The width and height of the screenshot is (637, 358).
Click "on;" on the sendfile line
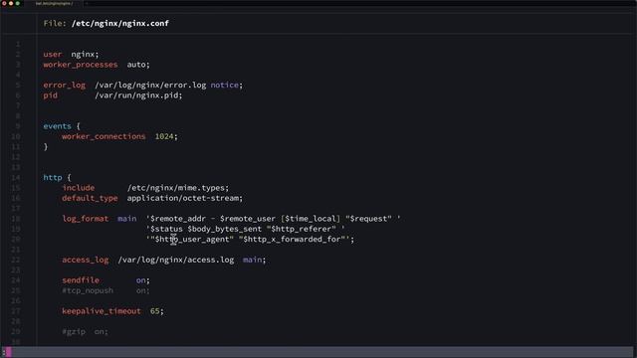(x=143, y=280)
